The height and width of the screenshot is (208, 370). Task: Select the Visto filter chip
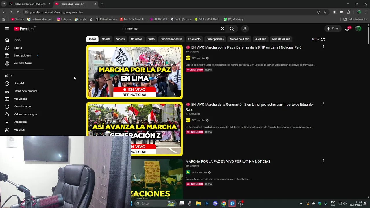click(x=151, y=39)
